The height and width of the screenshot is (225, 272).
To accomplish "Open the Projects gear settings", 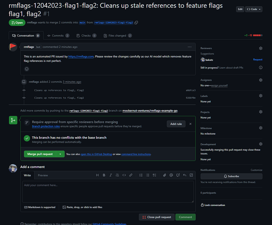I will (x=261, y=112).
